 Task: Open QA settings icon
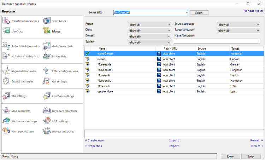(x=47, y=81)
